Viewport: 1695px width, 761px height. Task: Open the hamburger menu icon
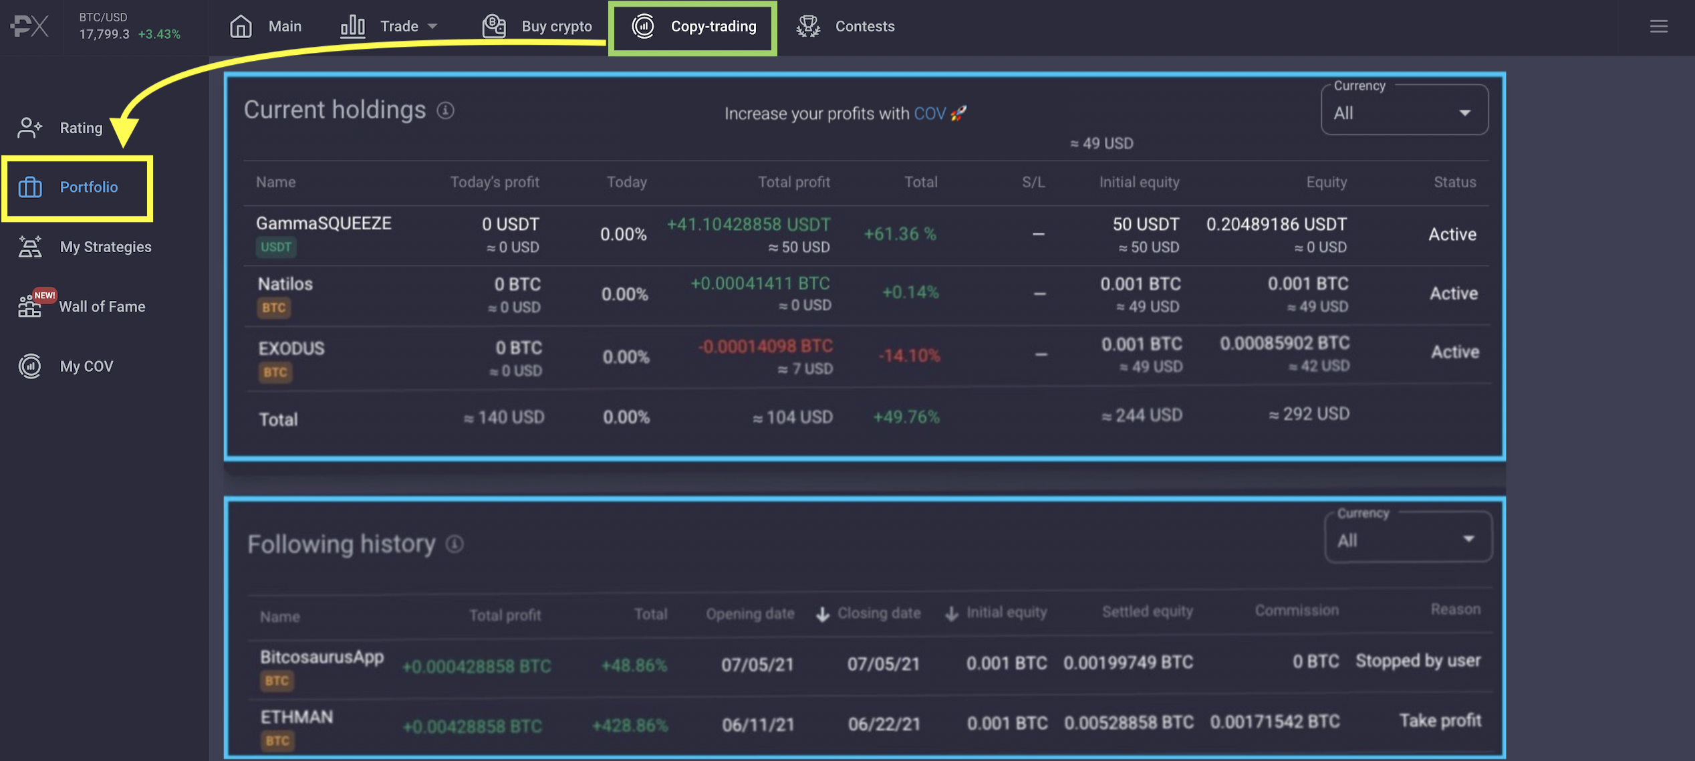click(x=1658, y=27)
